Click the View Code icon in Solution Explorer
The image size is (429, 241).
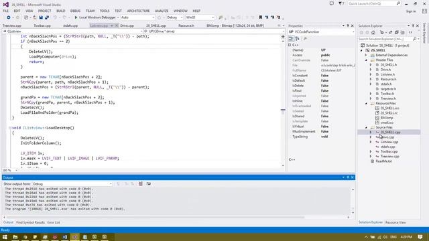(x=410, y=33)
